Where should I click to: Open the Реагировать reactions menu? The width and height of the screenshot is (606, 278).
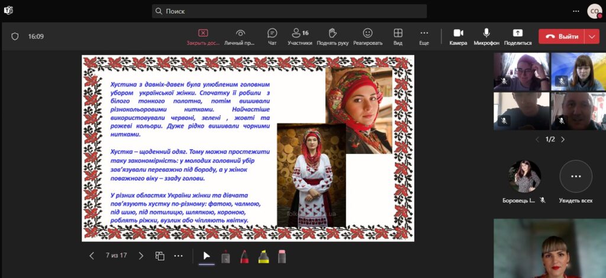tap(368, 37)
